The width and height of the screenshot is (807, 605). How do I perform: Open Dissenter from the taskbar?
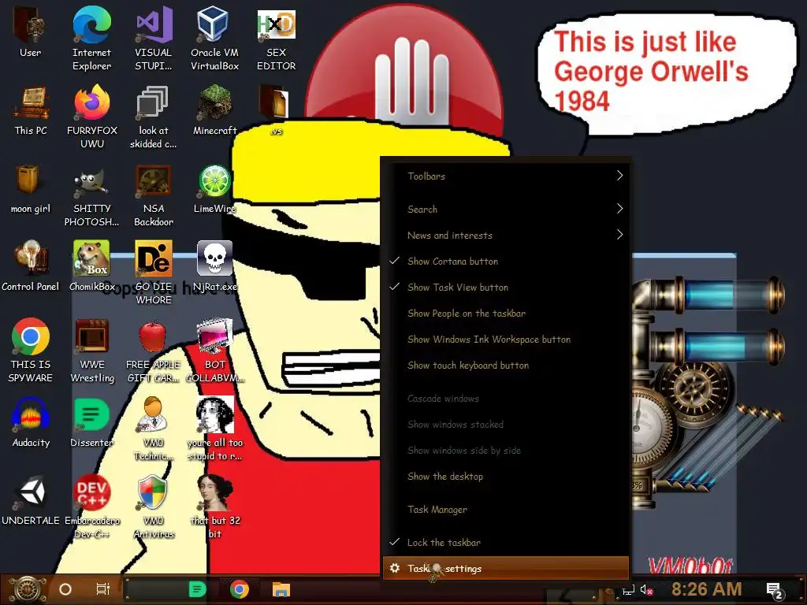click(x=198, y=589)
